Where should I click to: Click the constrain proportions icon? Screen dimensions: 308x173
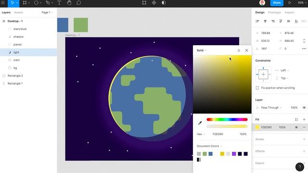coord(304,41)
